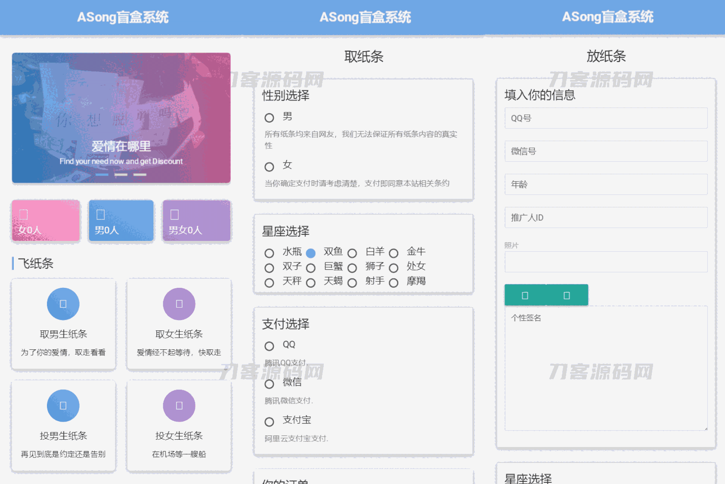
Task: Select the 女 gender radio button
Action: [x=269, y=167]
